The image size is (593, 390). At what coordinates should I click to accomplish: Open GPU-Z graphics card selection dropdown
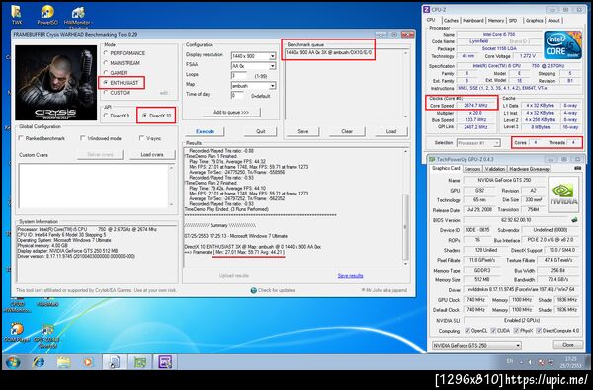pos(476,345)
